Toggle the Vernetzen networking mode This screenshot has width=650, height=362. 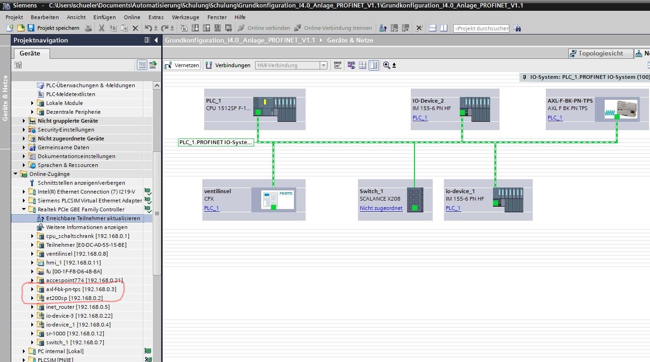(182, 65)
